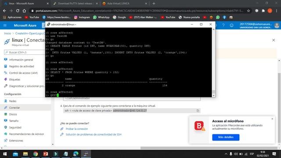Open PuTTY from the taskbar
281x158 pixels.
86,154
